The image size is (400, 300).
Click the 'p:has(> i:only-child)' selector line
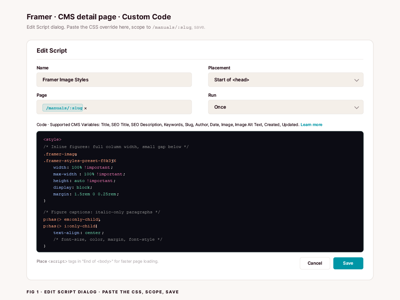70,226
